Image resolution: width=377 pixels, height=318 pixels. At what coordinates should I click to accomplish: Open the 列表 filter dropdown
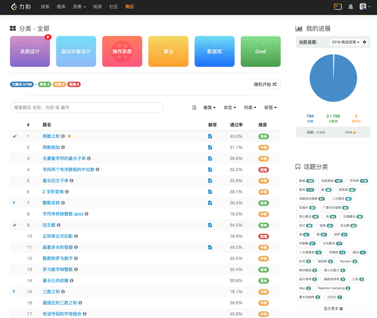tap(250, 107)
